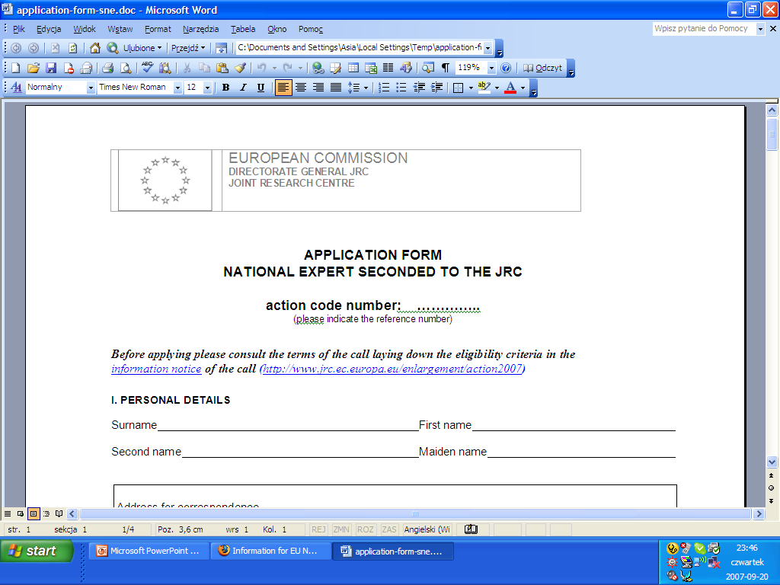Viewport: 780px width, 585px height.
Task: Toggle justified alignment
Action: pyautogui.click(x=336, y=88)
